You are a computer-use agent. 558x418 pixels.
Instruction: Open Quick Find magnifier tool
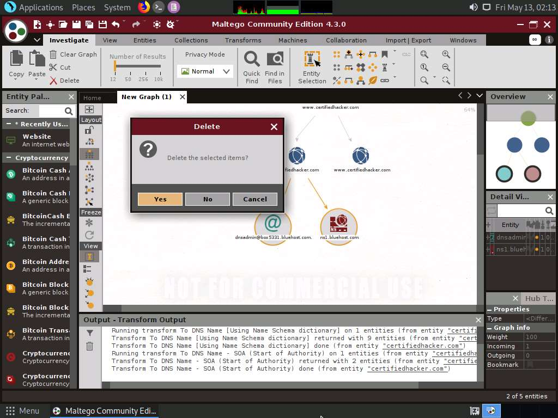click(x=252, y=67)
